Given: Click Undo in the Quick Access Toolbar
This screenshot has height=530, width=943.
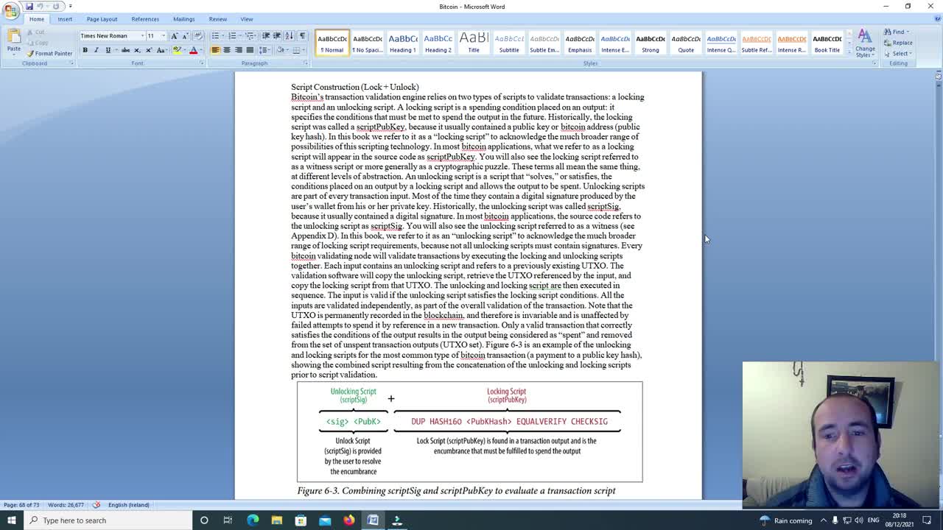Looking at the screenshot, I should (41, 6).
